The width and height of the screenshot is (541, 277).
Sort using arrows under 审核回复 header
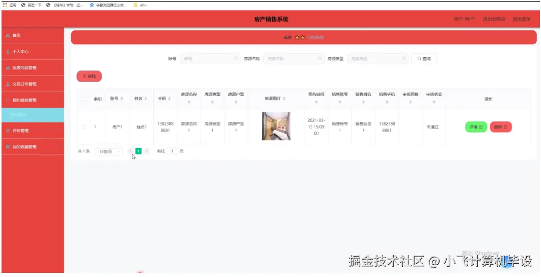tap(411, 102)
